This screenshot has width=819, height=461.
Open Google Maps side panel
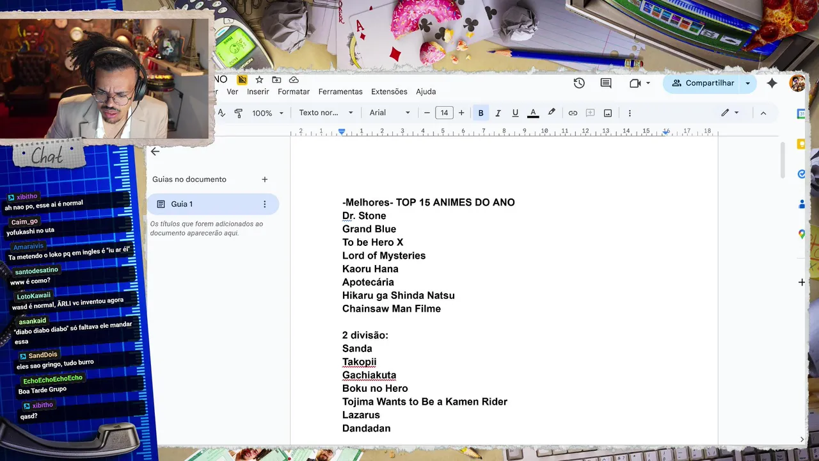click(801, 234)
